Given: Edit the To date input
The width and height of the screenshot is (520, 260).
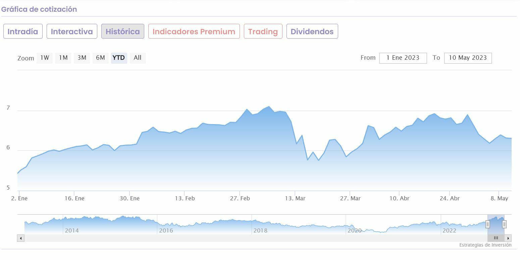Looking at the screenshot, I should pos(468,58).
